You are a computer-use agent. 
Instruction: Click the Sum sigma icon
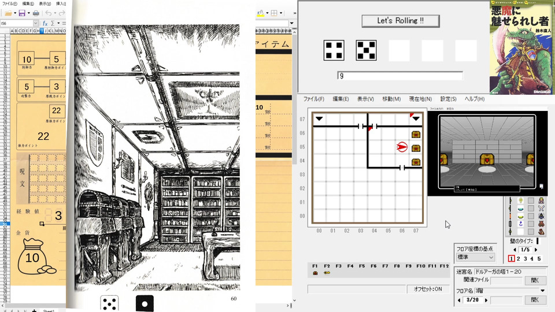(x=53, y=23)
